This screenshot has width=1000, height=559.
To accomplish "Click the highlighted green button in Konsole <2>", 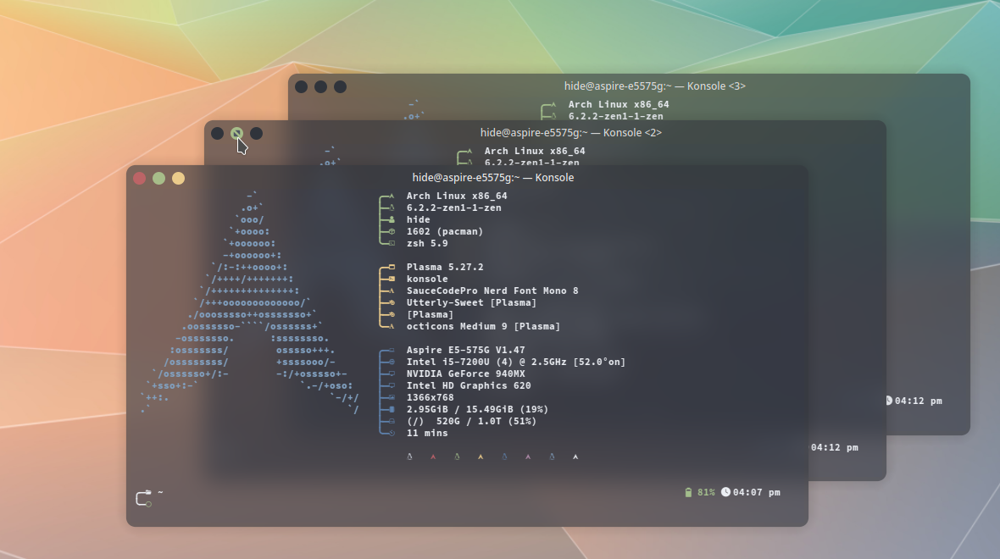I will pos(236,133).
